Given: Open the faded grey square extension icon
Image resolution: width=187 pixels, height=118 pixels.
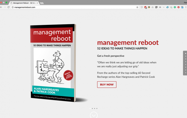Looking at the screenshot, I should click(x=141, y=7).
